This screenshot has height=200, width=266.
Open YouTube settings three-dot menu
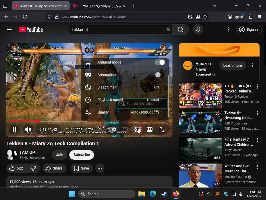(229, 29)
